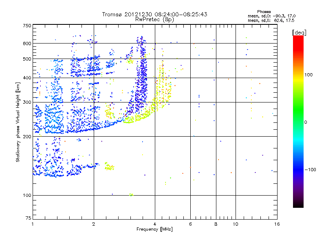This screenshot has height=244, width=326.
Task: Click the purple vertical echo column near 3.5 MHz
Action: [x=142, y=75]
